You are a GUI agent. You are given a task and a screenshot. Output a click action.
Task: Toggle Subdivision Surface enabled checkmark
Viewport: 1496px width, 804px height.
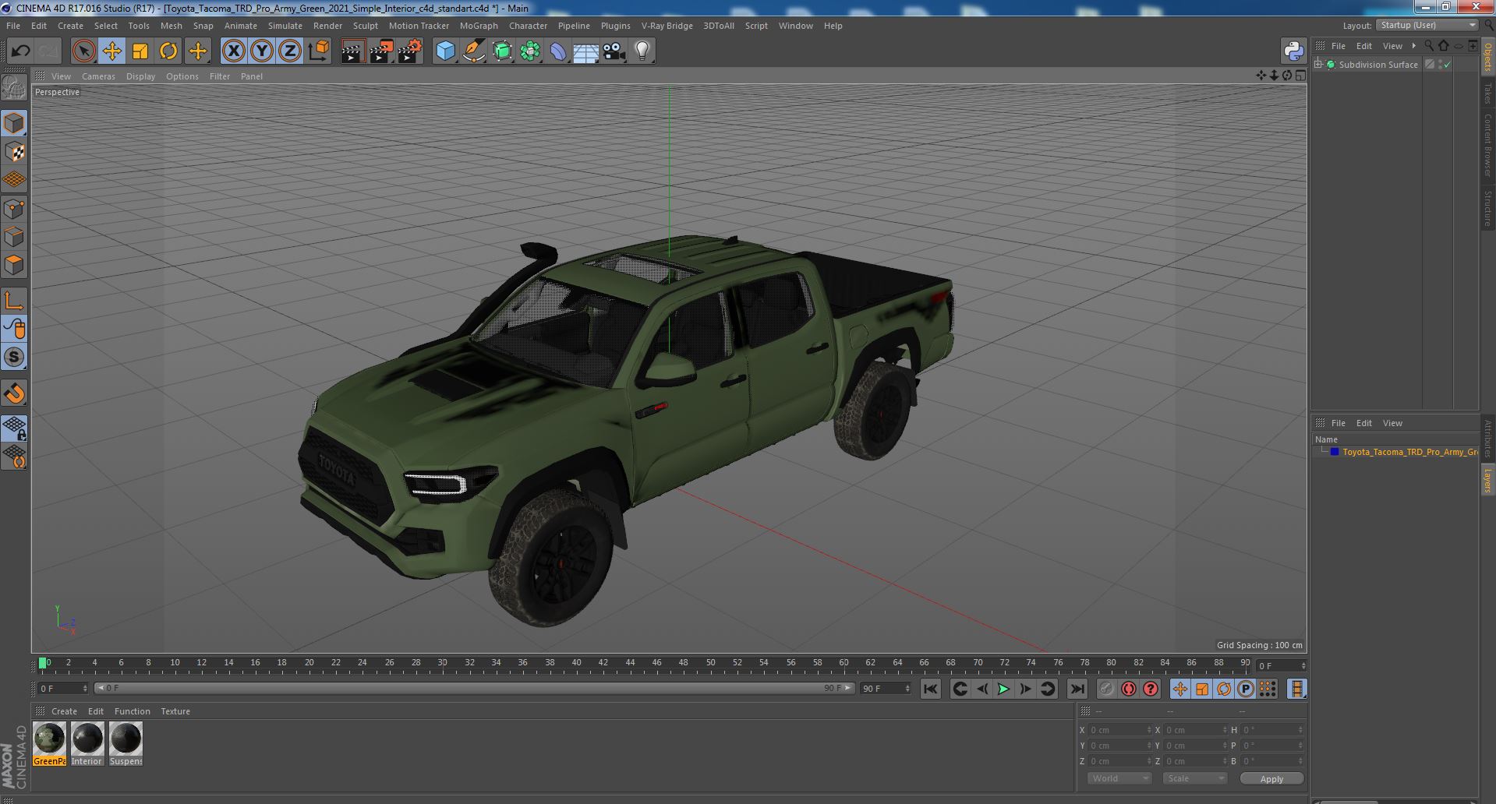tap(1448, 65)
